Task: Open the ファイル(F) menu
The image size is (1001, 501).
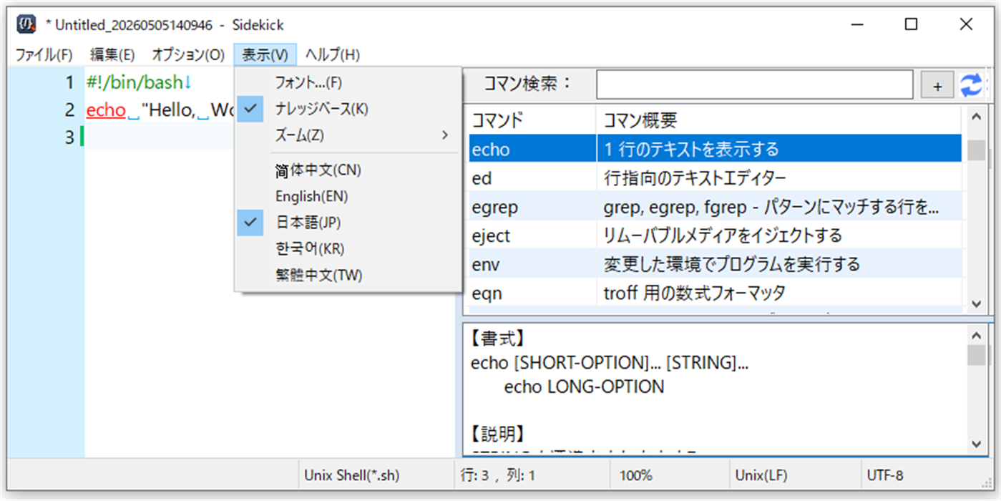Action: (x=44, y=54)
